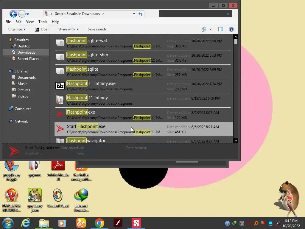Open the pink S app taskbar icon
This screenshot has width=305, height=229.
point(136,223)
